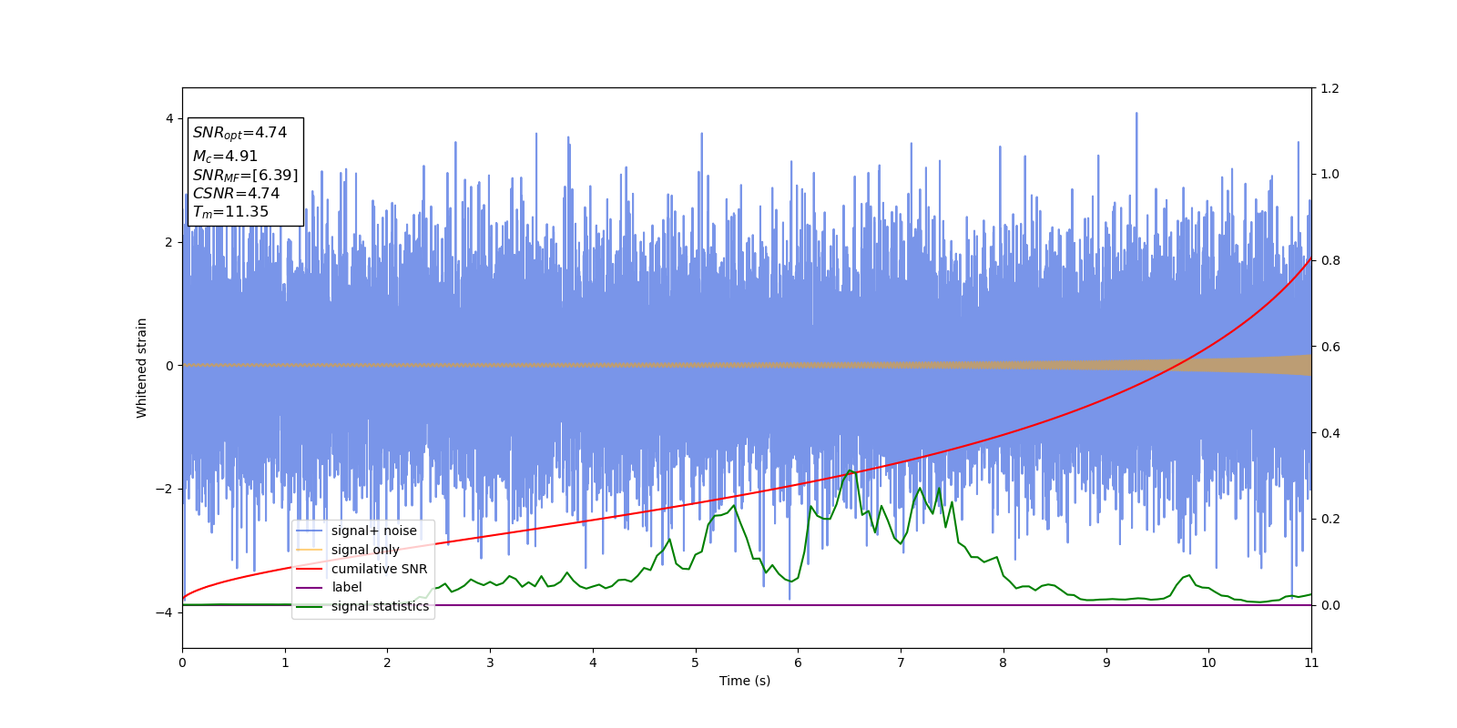Image resolution: width=1457 pixels, height=728 pixels.
Task: Click the Mc=4.91 annotation
Action: (x=225, y=157)
